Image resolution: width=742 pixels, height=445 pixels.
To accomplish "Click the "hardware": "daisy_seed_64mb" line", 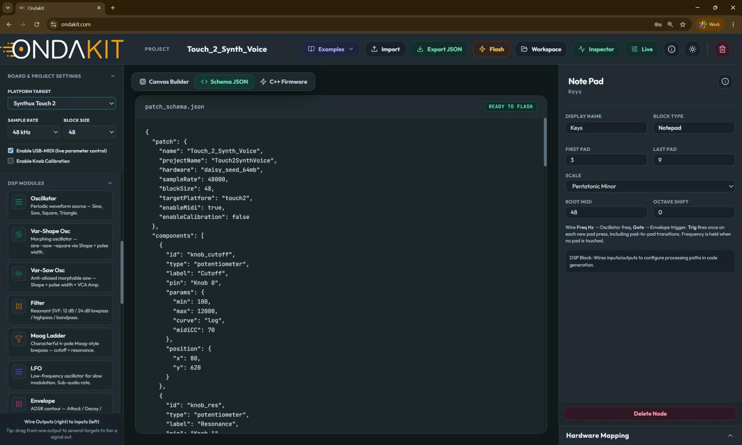I will coord(211,170).
